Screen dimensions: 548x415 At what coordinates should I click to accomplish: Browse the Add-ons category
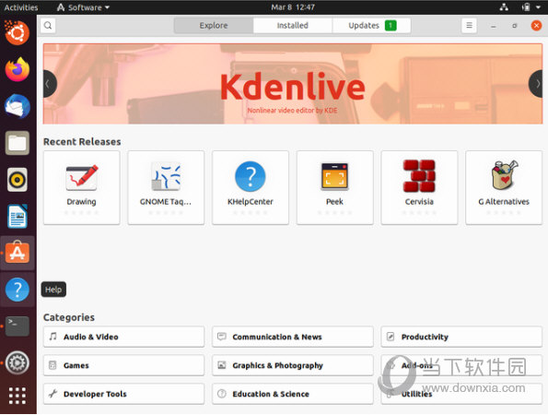pos(461,365)
